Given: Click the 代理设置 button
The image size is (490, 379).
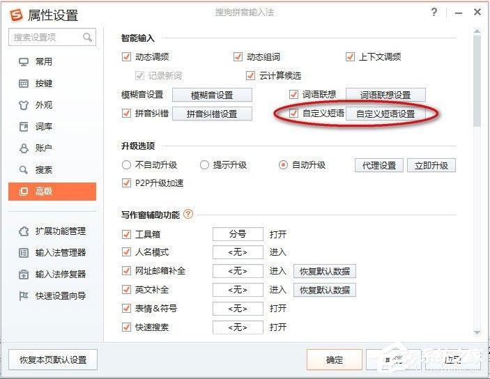Looking at the screenshot, I should (379, 165).
